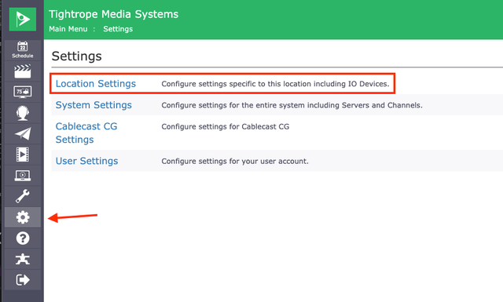Open the Schedule calendar icon
The image size is (503, 302).
[23, 50]
